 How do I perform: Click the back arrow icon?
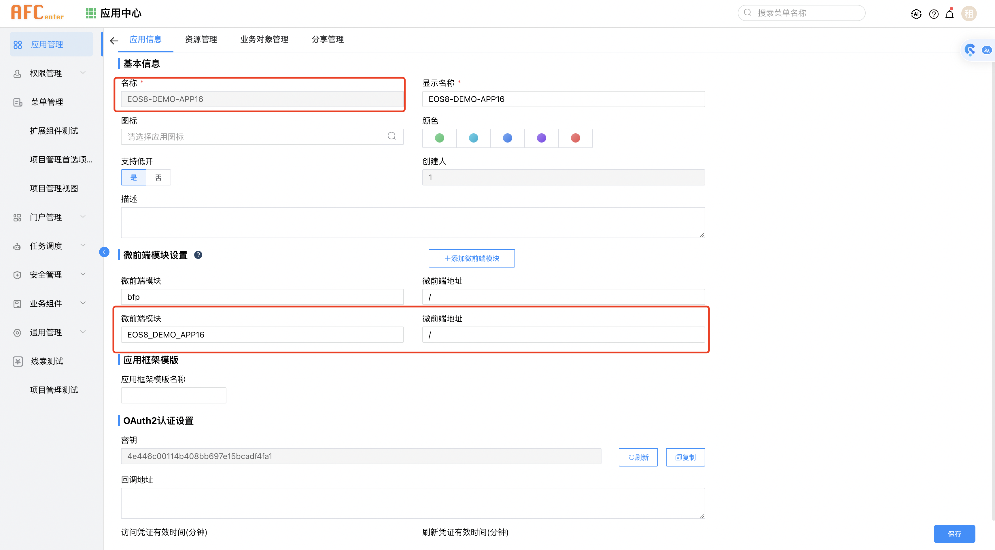[114, 41]
